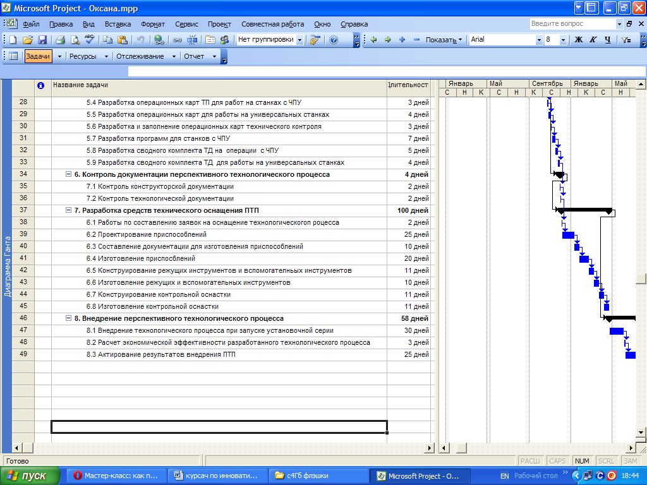Click the Assign Resources icon
This screenshot has height=485, width=647.
(x=224, y=40)
